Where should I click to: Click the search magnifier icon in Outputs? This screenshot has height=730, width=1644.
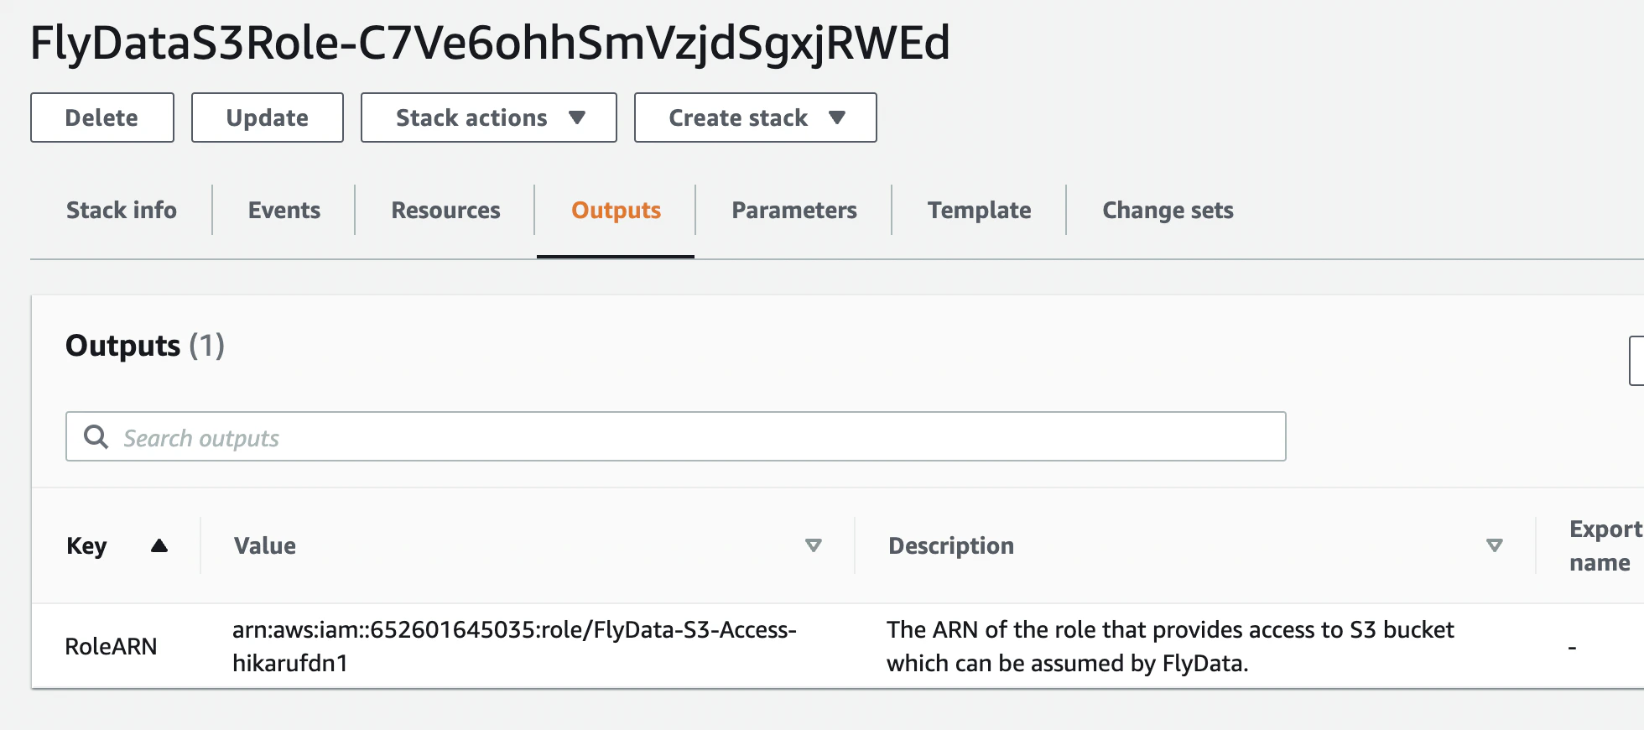click(96, 436)
